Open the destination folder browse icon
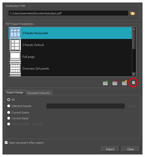 click(x=133, y=13)
